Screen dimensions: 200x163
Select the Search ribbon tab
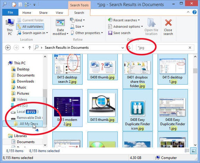[x=79, y=13]
